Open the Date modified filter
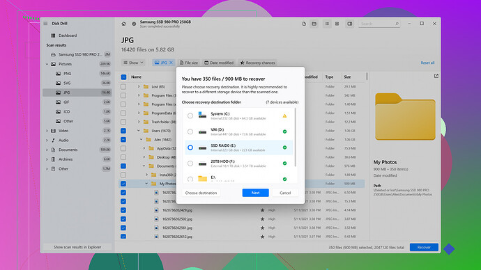Screen dimensions: 481x270 (x=219, y=63)
